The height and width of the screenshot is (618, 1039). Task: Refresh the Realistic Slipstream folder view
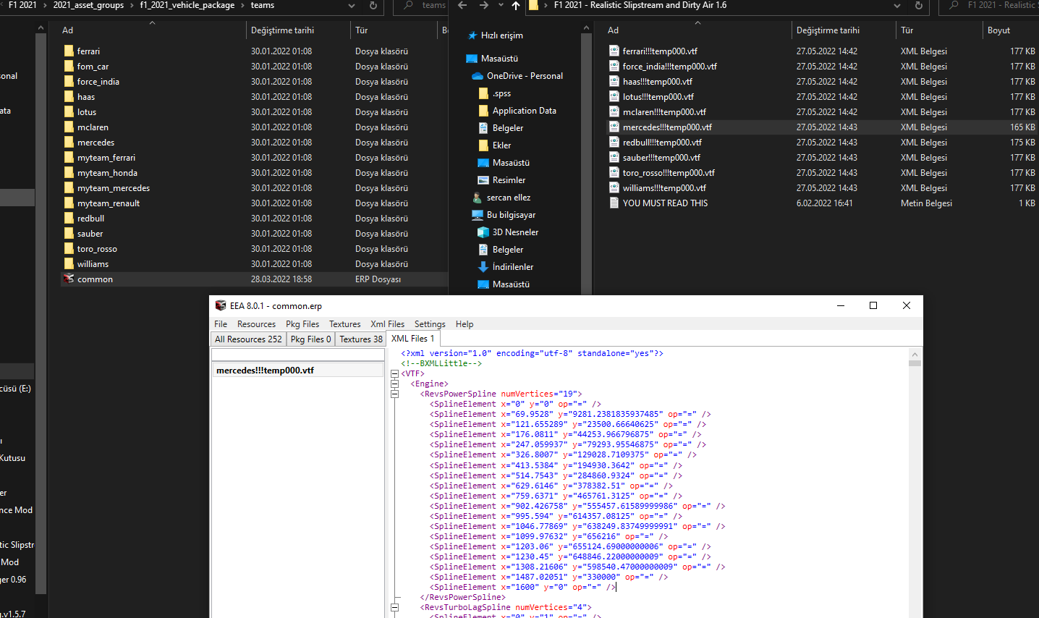[919, 6]
